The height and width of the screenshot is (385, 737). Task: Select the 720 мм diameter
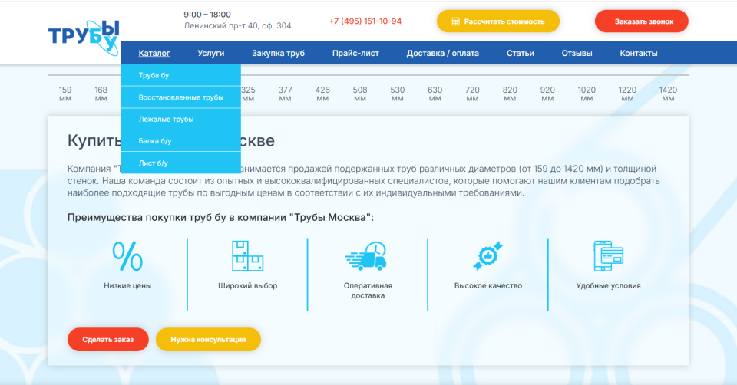[472, 94]
